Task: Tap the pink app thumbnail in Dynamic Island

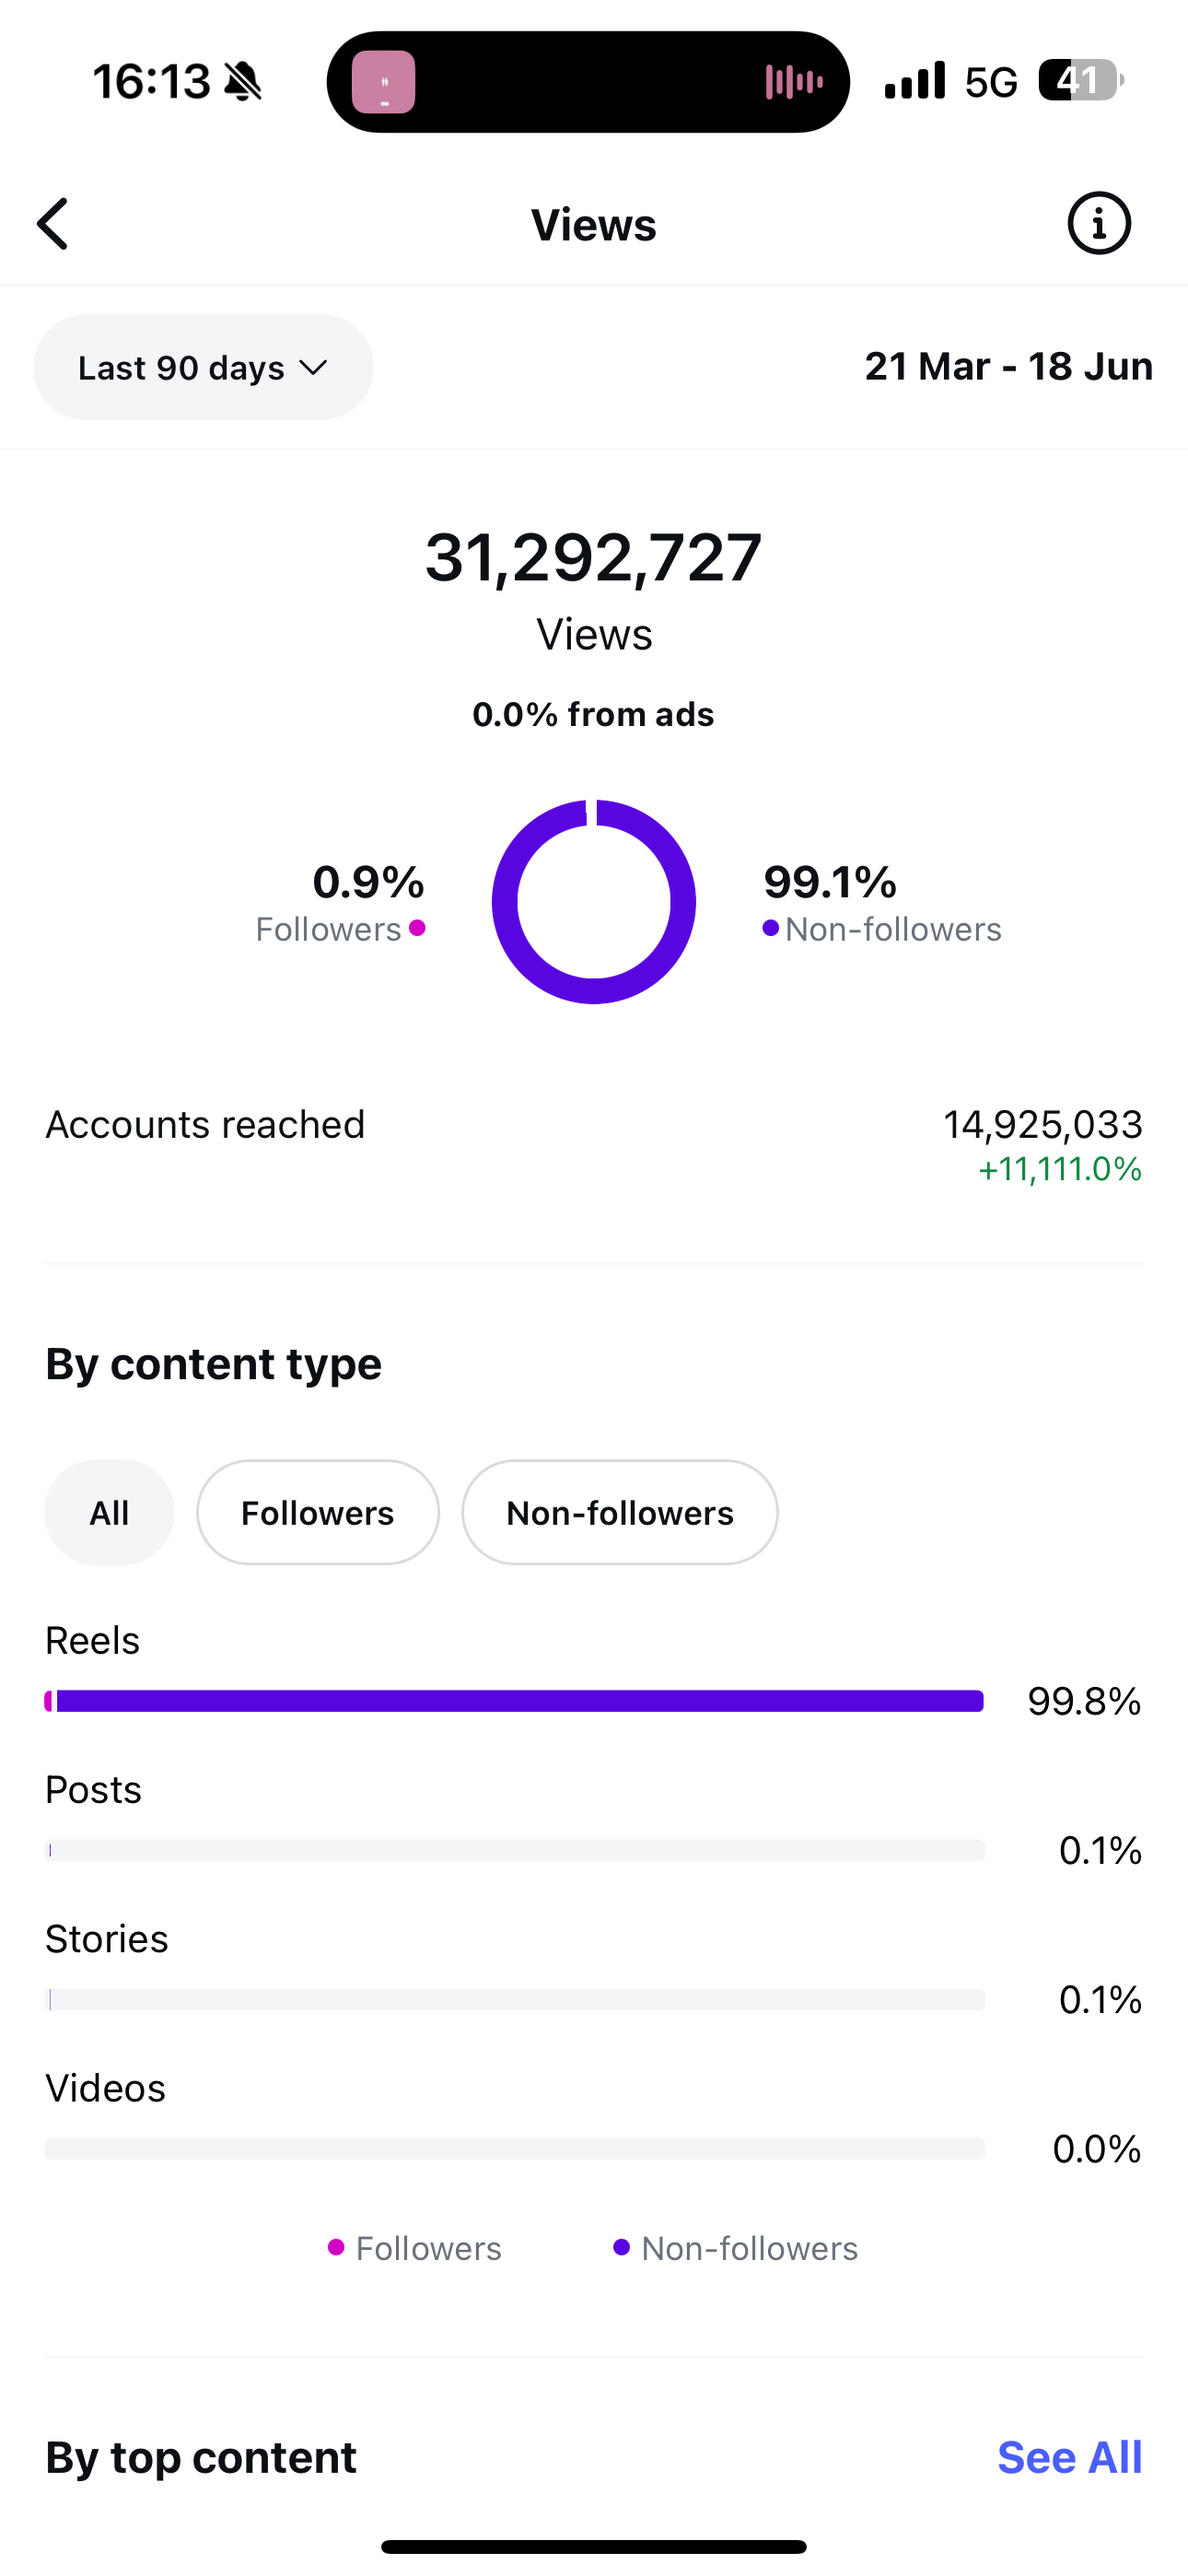Action: tap(383, 82)
